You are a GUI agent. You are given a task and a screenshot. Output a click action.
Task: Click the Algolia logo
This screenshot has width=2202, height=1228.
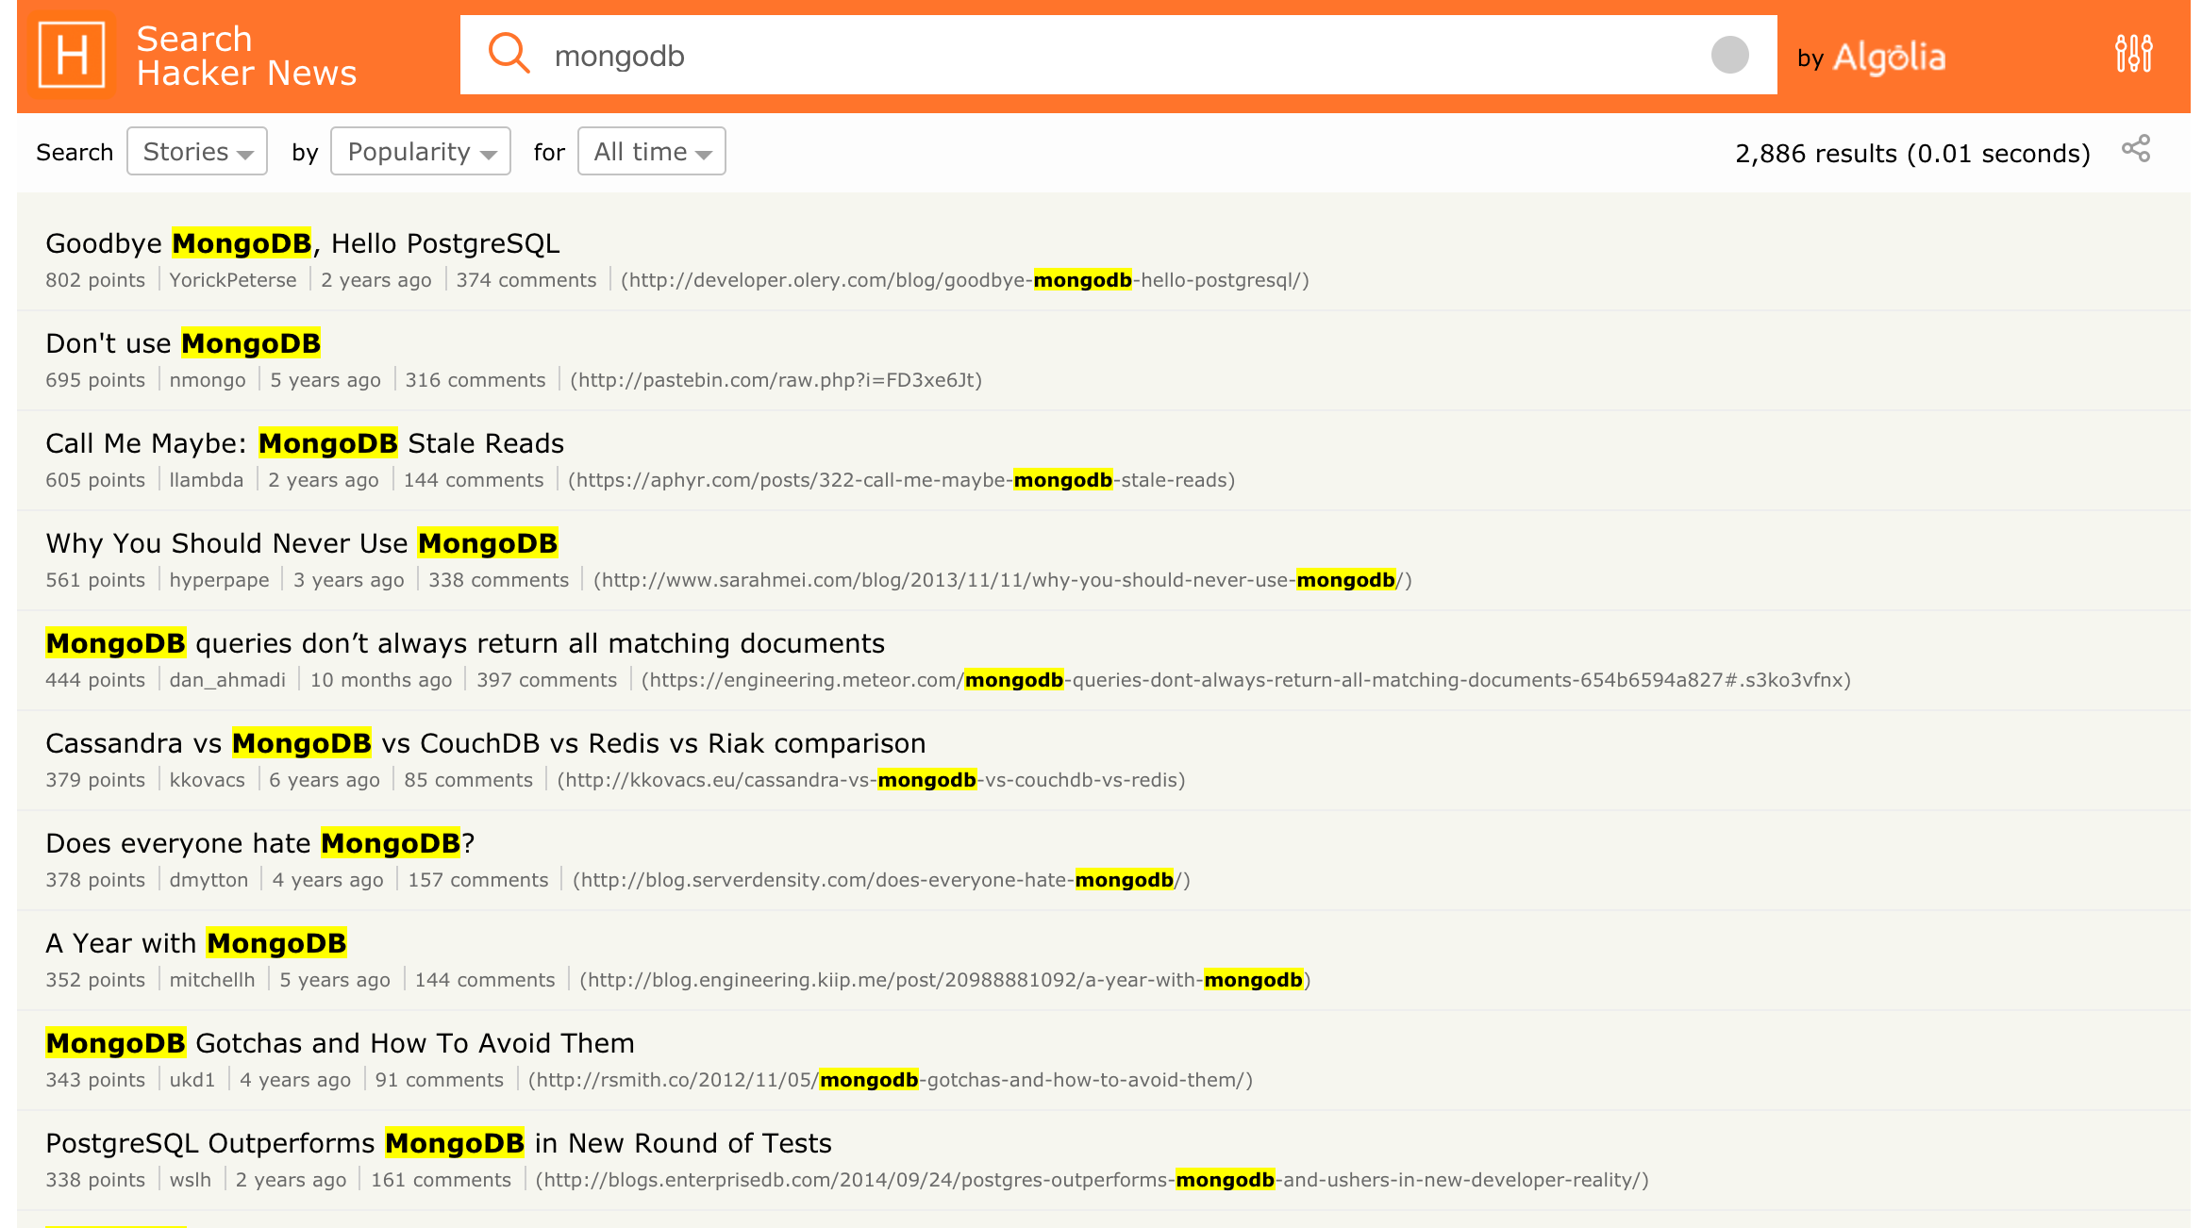click(1889, 58)
